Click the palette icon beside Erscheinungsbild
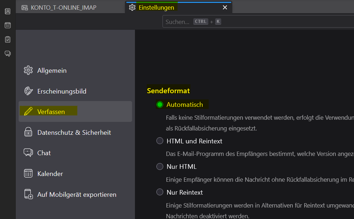Screen dimensions: 354x219 (28, 91)
